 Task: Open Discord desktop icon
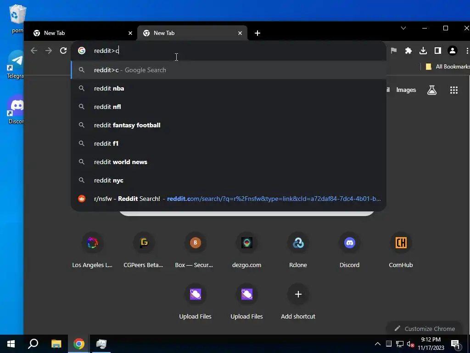pos(16,109)
